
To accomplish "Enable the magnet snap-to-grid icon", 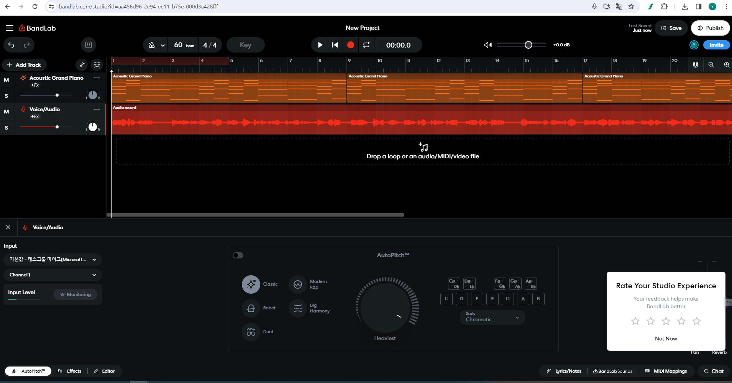I will click(695, 65).
